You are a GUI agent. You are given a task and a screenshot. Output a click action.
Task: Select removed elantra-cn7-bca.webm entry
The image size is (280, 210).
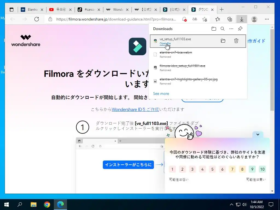coord(198,54)
